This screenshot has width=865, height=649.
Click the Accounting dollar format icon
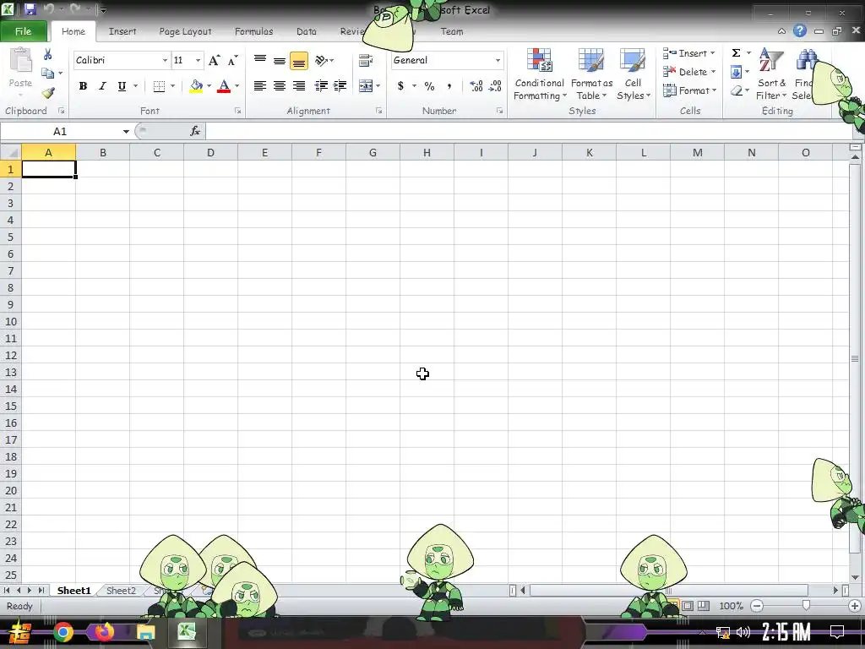(x=400, y=85)
